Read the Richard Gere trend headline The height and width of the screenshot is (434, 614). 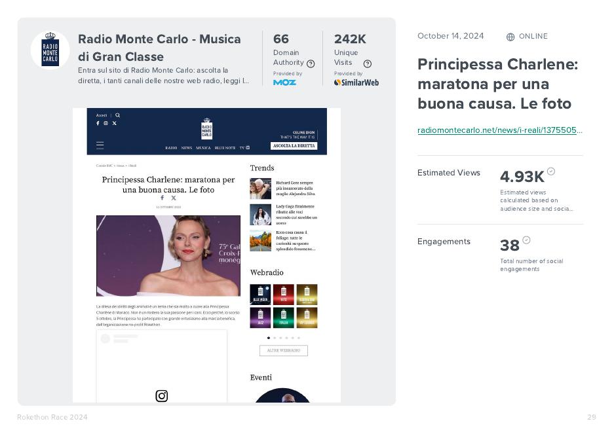(296, 189)
